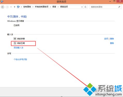Go up one level with up arrow
Image resolution: width=123 pixels, height=97 pixels.
[x=15, y=7]
